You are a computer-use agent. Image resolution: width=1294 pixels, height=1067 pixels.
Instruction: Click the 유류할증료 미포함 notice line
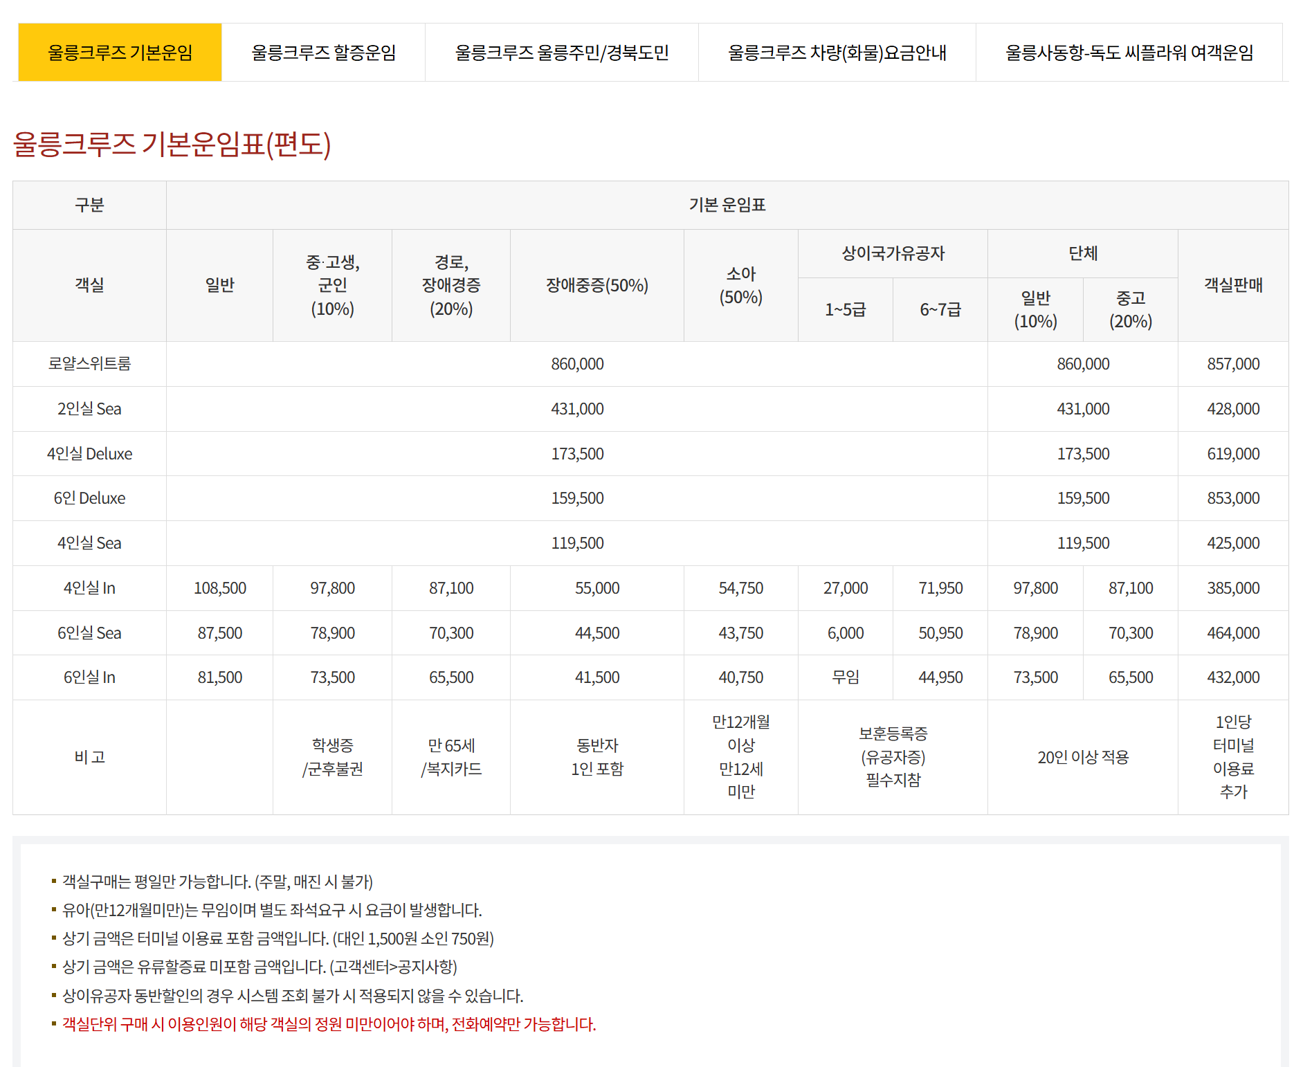pyautogui.click(x=259, y=967)
